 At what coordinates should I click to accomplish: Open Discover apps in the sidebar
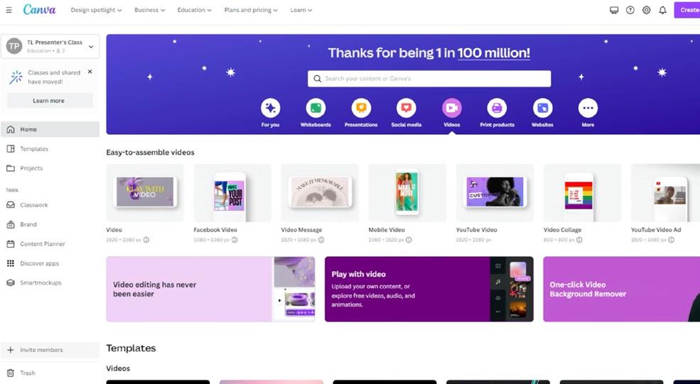click(50, 263)
